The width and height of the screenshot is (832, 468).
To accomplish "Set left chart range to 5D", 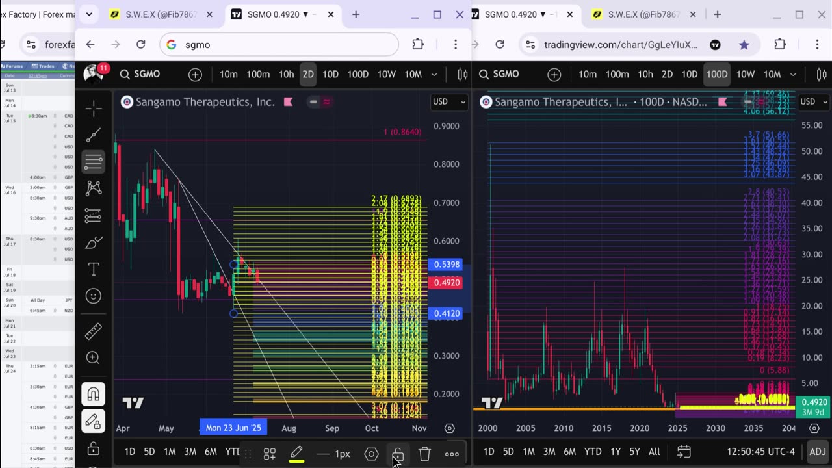I will [x=149, y=452].
